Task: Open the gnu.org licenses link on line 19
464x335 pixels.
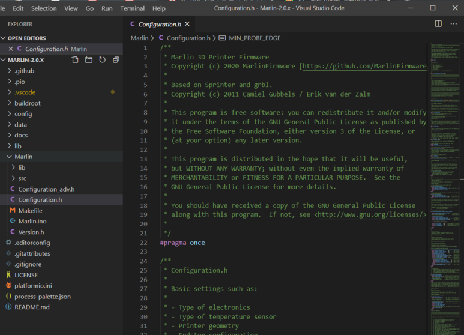Action: pos(370,214)
